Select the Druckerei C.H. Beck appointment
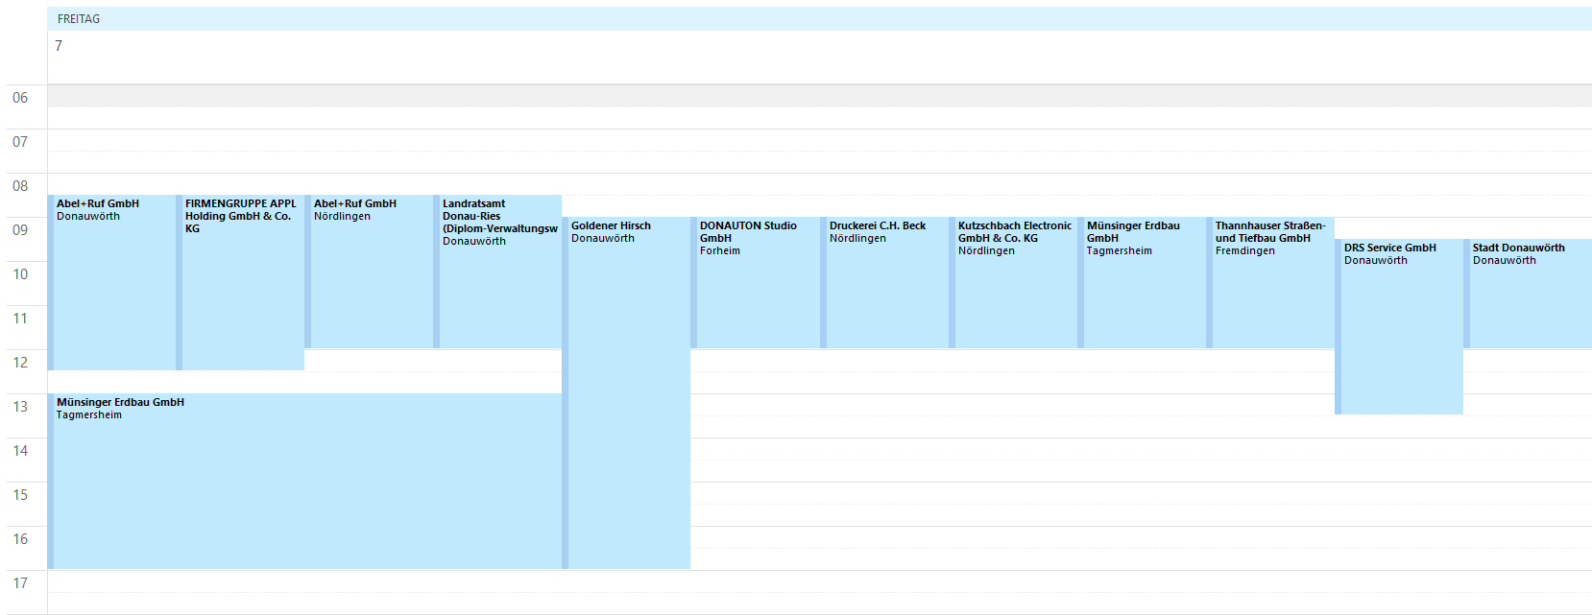1592x615 pixels. pyautogui.click(x=884, y=282)
